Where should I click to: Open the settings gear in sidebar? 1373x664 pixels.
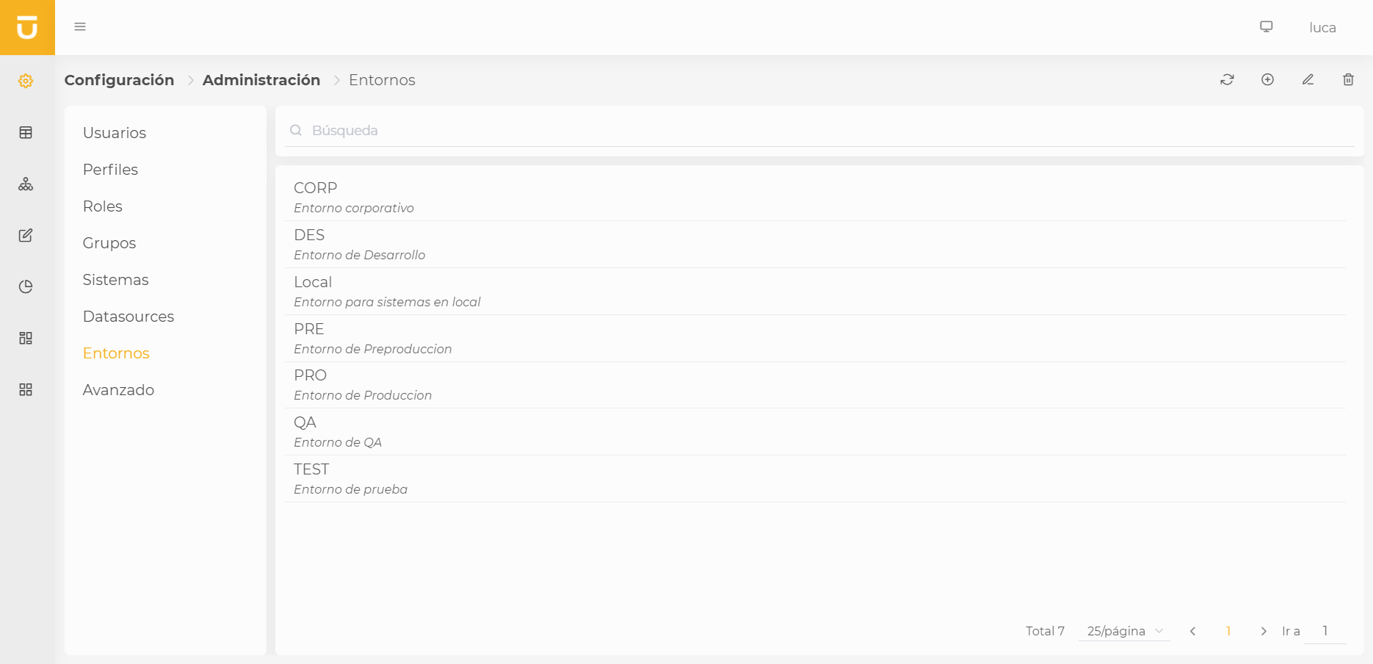[26, 81]
